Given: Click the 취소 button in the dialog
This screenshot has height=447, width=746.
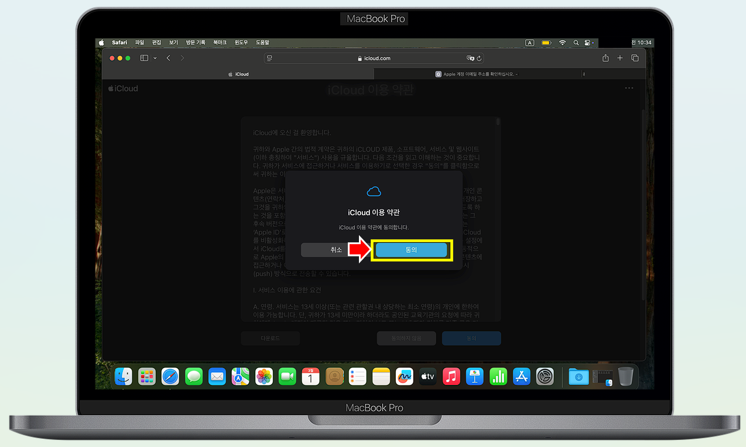Looking at the screenshot, I should tap(336, 250).
